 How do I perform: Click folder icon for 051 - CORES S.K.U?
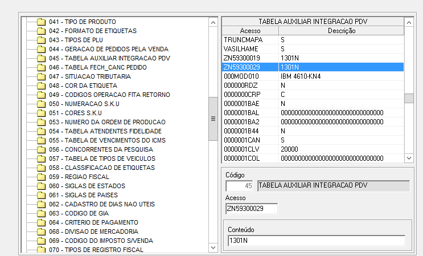coord(41,113)
